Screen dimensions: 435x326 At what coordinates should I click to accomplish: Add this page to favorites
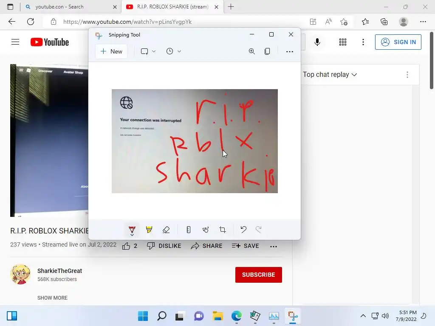click(x=344, y=22)
